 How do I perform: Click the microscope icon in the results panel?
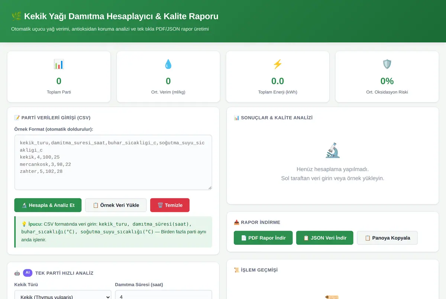333,150
